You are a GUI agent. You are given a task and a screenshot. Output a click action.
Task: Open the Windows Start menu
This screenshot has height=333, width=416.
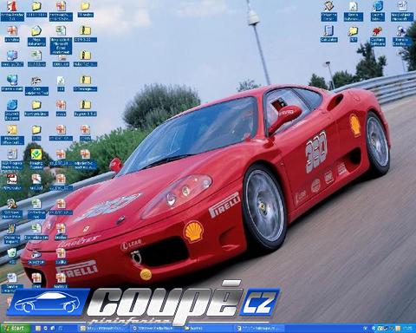[15, 328]
